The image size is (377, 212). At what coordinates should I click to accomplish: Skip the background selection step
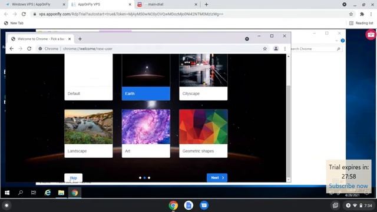click(x=73, y=178)
